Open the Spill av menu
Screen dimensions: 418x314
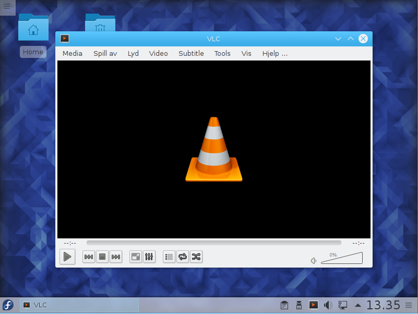[x=105, y=54]
